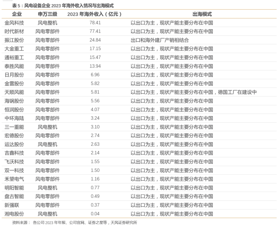The image size is (280, 227).
Task: Click '风电整机' in the 三一重能 row
Action: pos(47,127)
